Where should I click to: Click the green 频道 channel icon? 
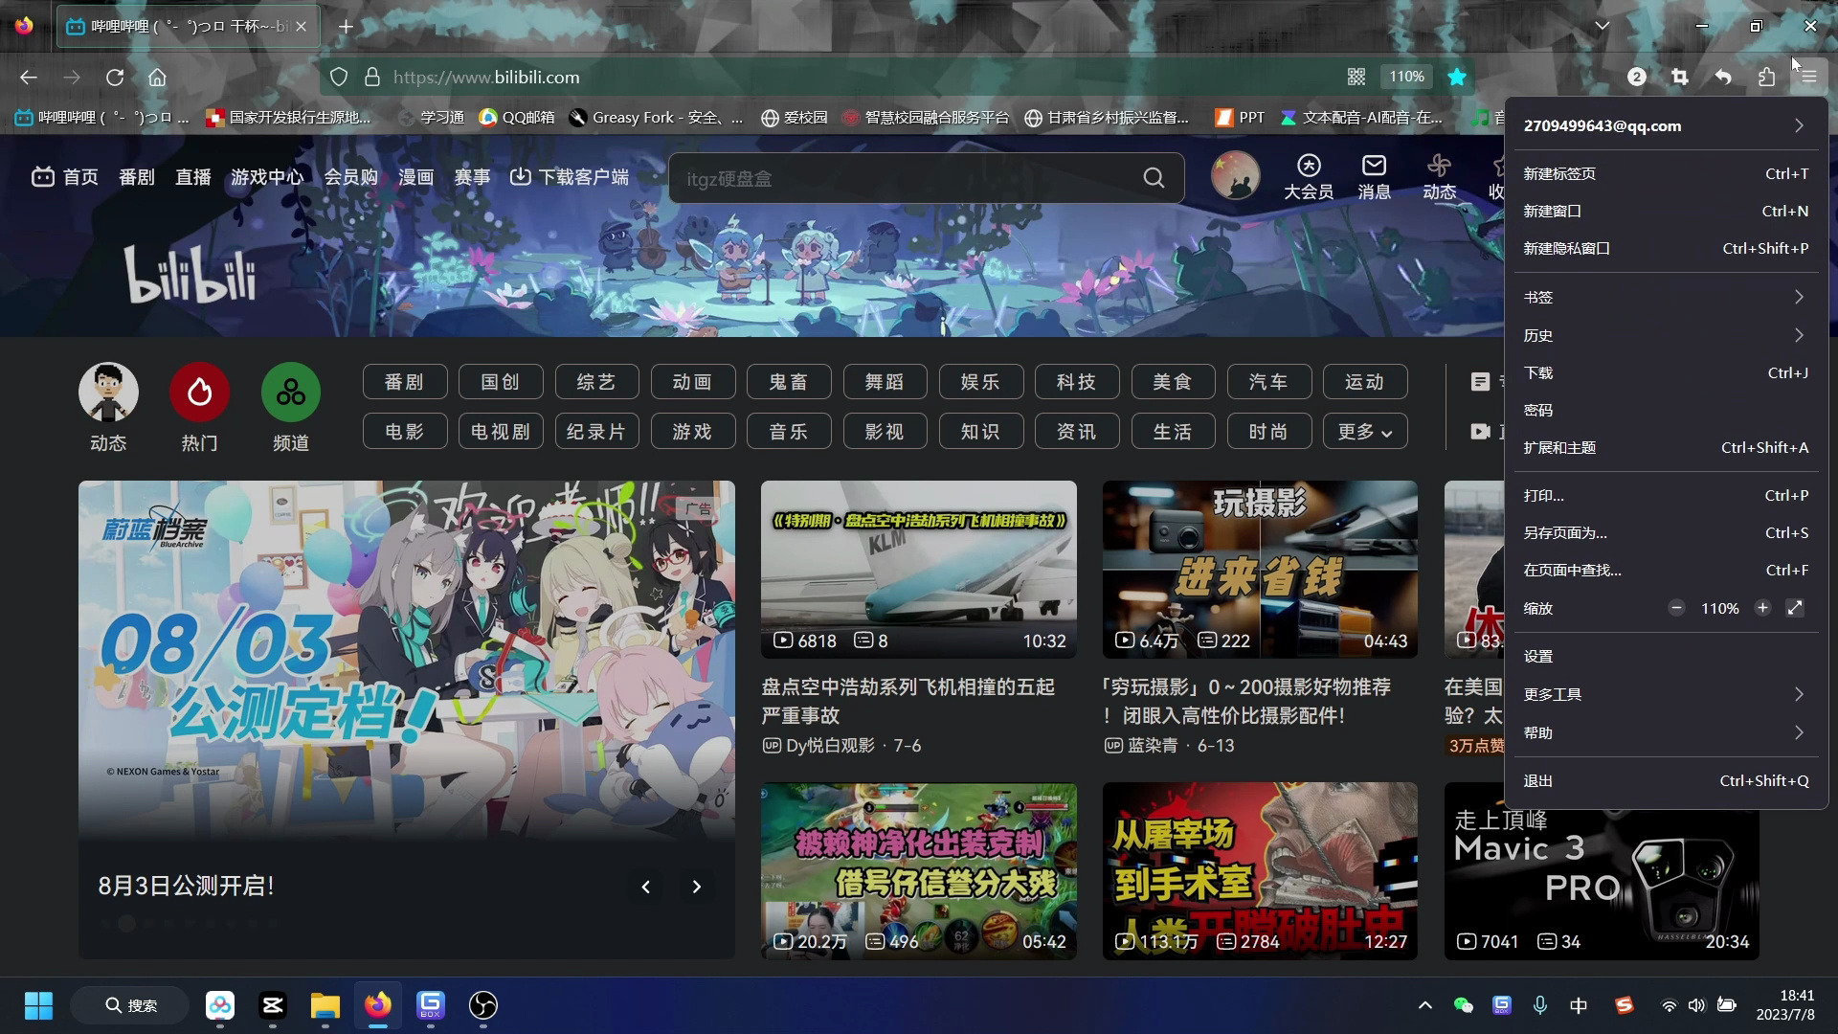click(290, 393)
